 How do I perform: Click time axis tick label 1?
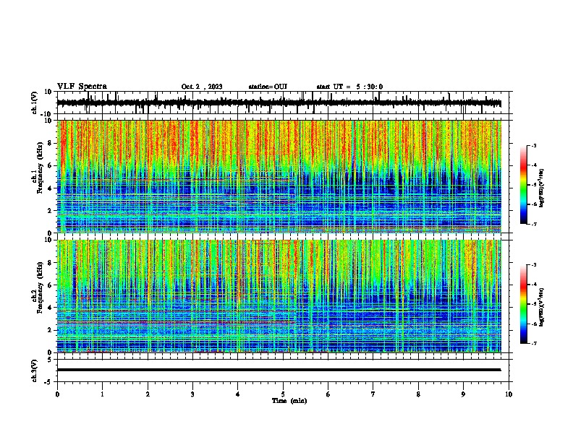pyautogui.click(x=102, y=394)
